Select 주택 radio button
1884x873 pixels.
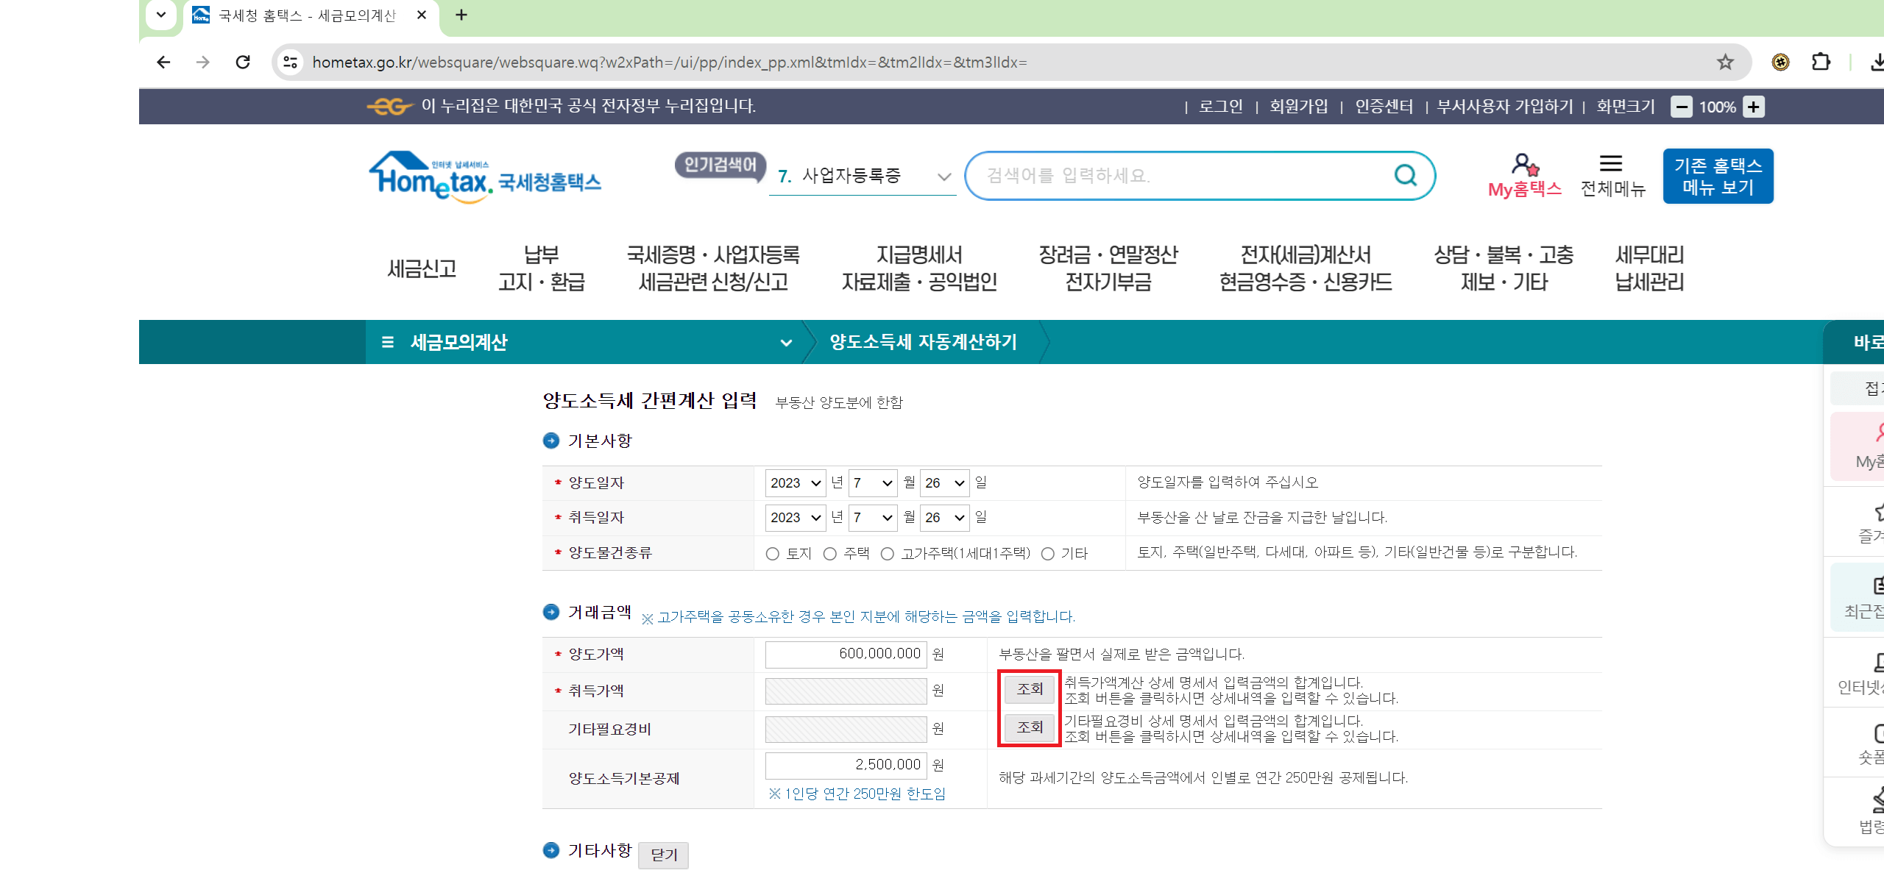(830, 554)
